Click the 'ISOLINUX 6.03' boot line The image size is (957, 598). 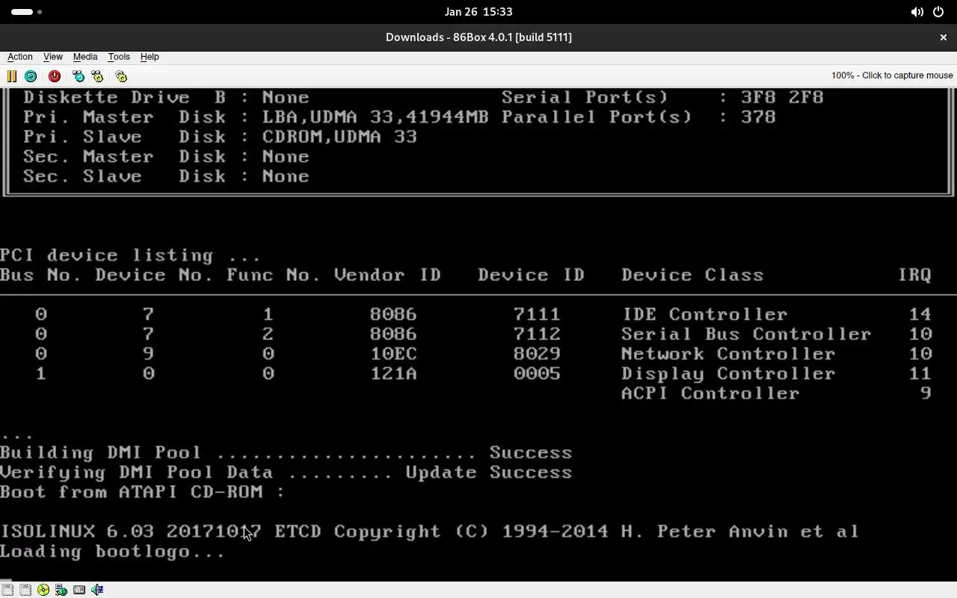tap(429, 531)
